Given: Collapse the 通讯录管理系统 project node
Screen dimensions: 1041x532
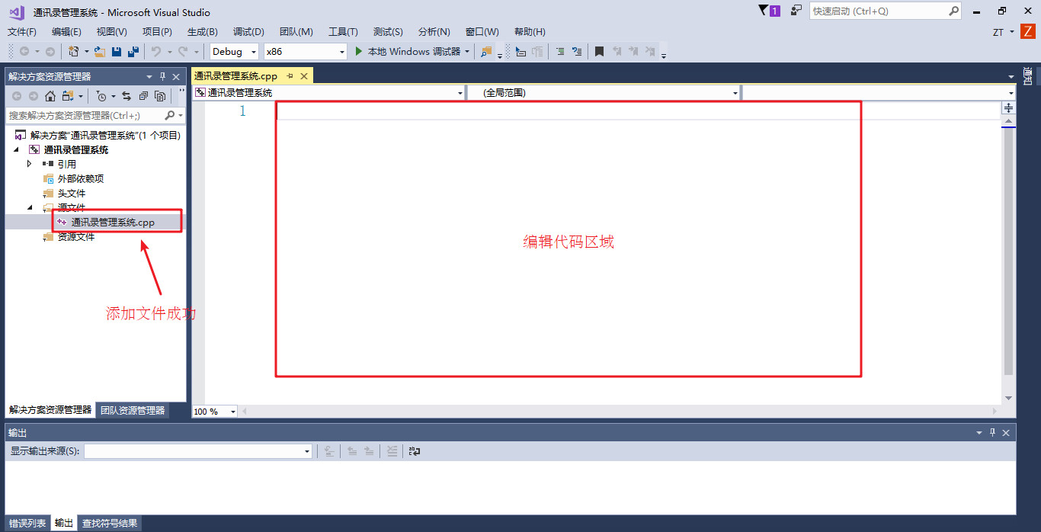Looking at the screenshot, I should click(x=16, y=149).
